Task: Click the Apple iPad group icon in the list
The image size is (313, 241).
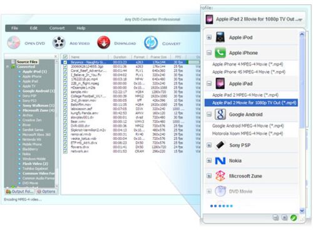Action: tap(220, 84)
